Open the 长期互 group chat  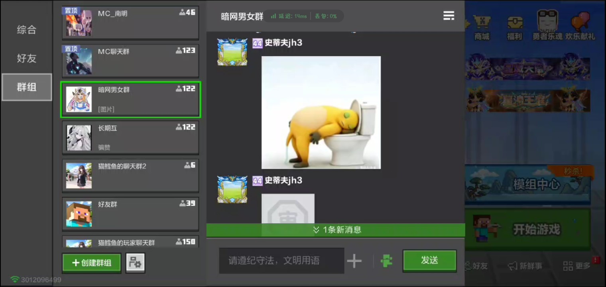pyautogui.click(x=130, y=138)
